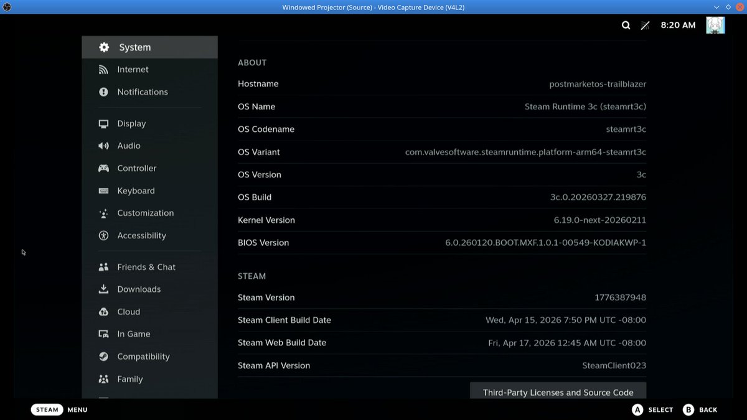Image resolution: width=747 pixels, height=420 pixels.
Task: Click the OS Variant arm64 platform value
Action: pos(525,152)
